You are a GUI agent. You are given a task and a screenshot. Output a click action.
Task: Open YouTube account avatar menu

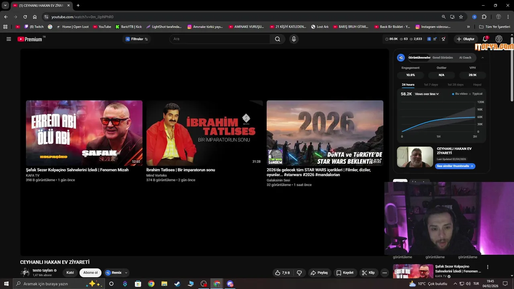point(499,39)
